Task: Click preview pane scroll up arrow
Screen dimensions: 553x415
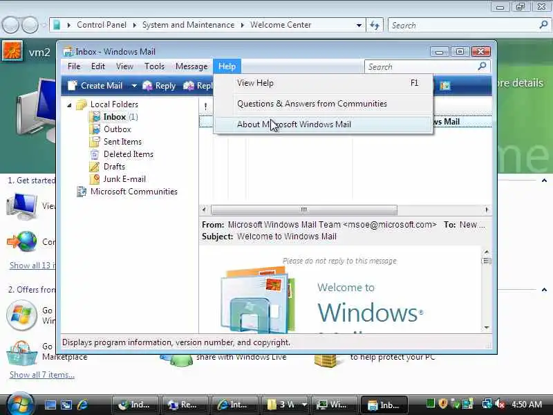Action: tap(487, 252)
